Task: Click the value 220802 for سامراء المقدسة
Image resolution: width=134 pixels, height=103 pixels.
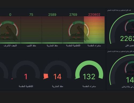Action: pyautogui.click(x=94, y=15)
